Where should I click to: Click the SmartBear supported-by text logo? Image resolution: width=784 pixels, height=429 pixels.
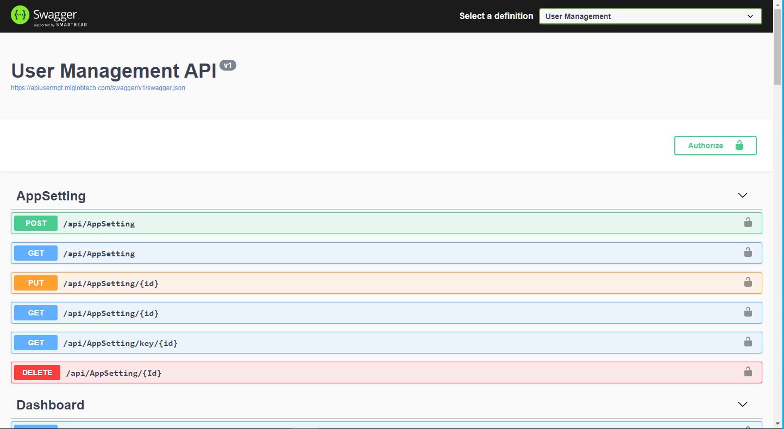pos(60,25)
